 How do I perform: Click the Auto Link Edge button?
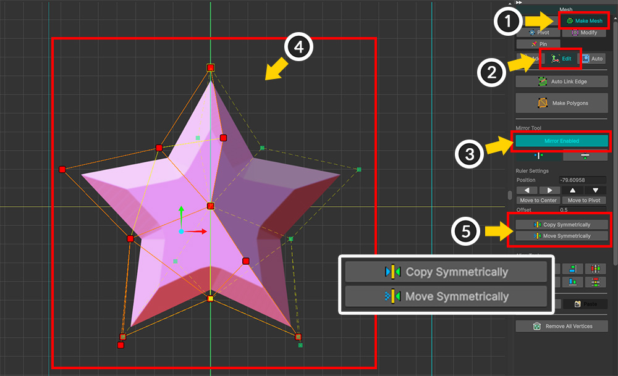point(562,81)
